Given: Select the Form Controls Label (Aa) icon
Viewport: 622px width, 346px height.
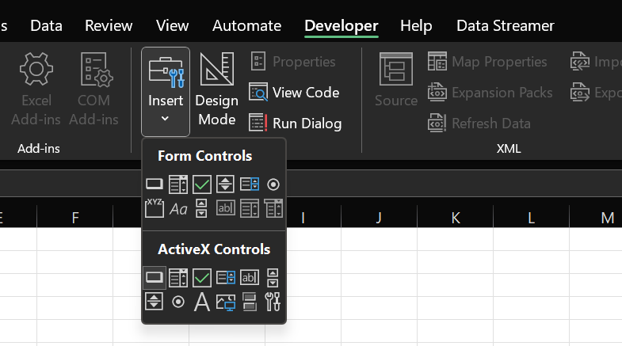Looking at the screenshot, I should click(x=178, y=209).
